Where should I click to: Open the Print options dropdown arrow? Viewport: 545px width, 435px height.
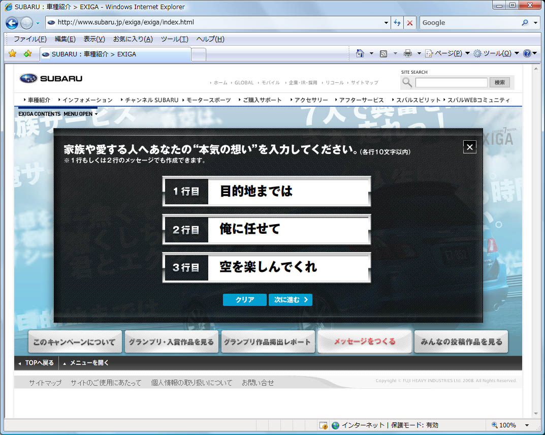pos(419,53)
